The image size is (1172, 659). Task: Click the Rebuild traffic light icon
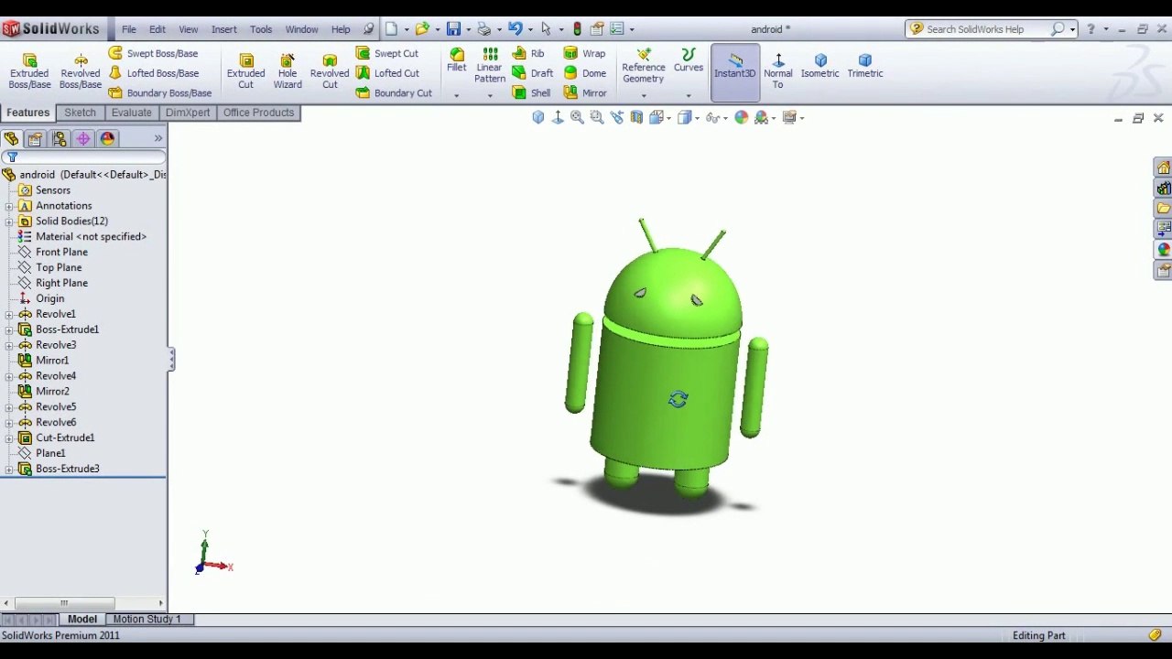point(577,29)
